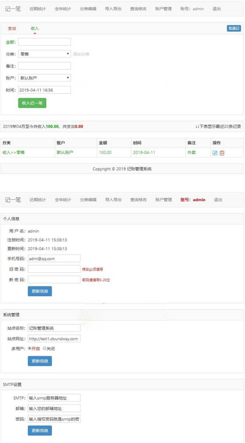This screenshot has height=443, width=245.
Task: Edit the 外卖 income record
Action: point(215,153)
